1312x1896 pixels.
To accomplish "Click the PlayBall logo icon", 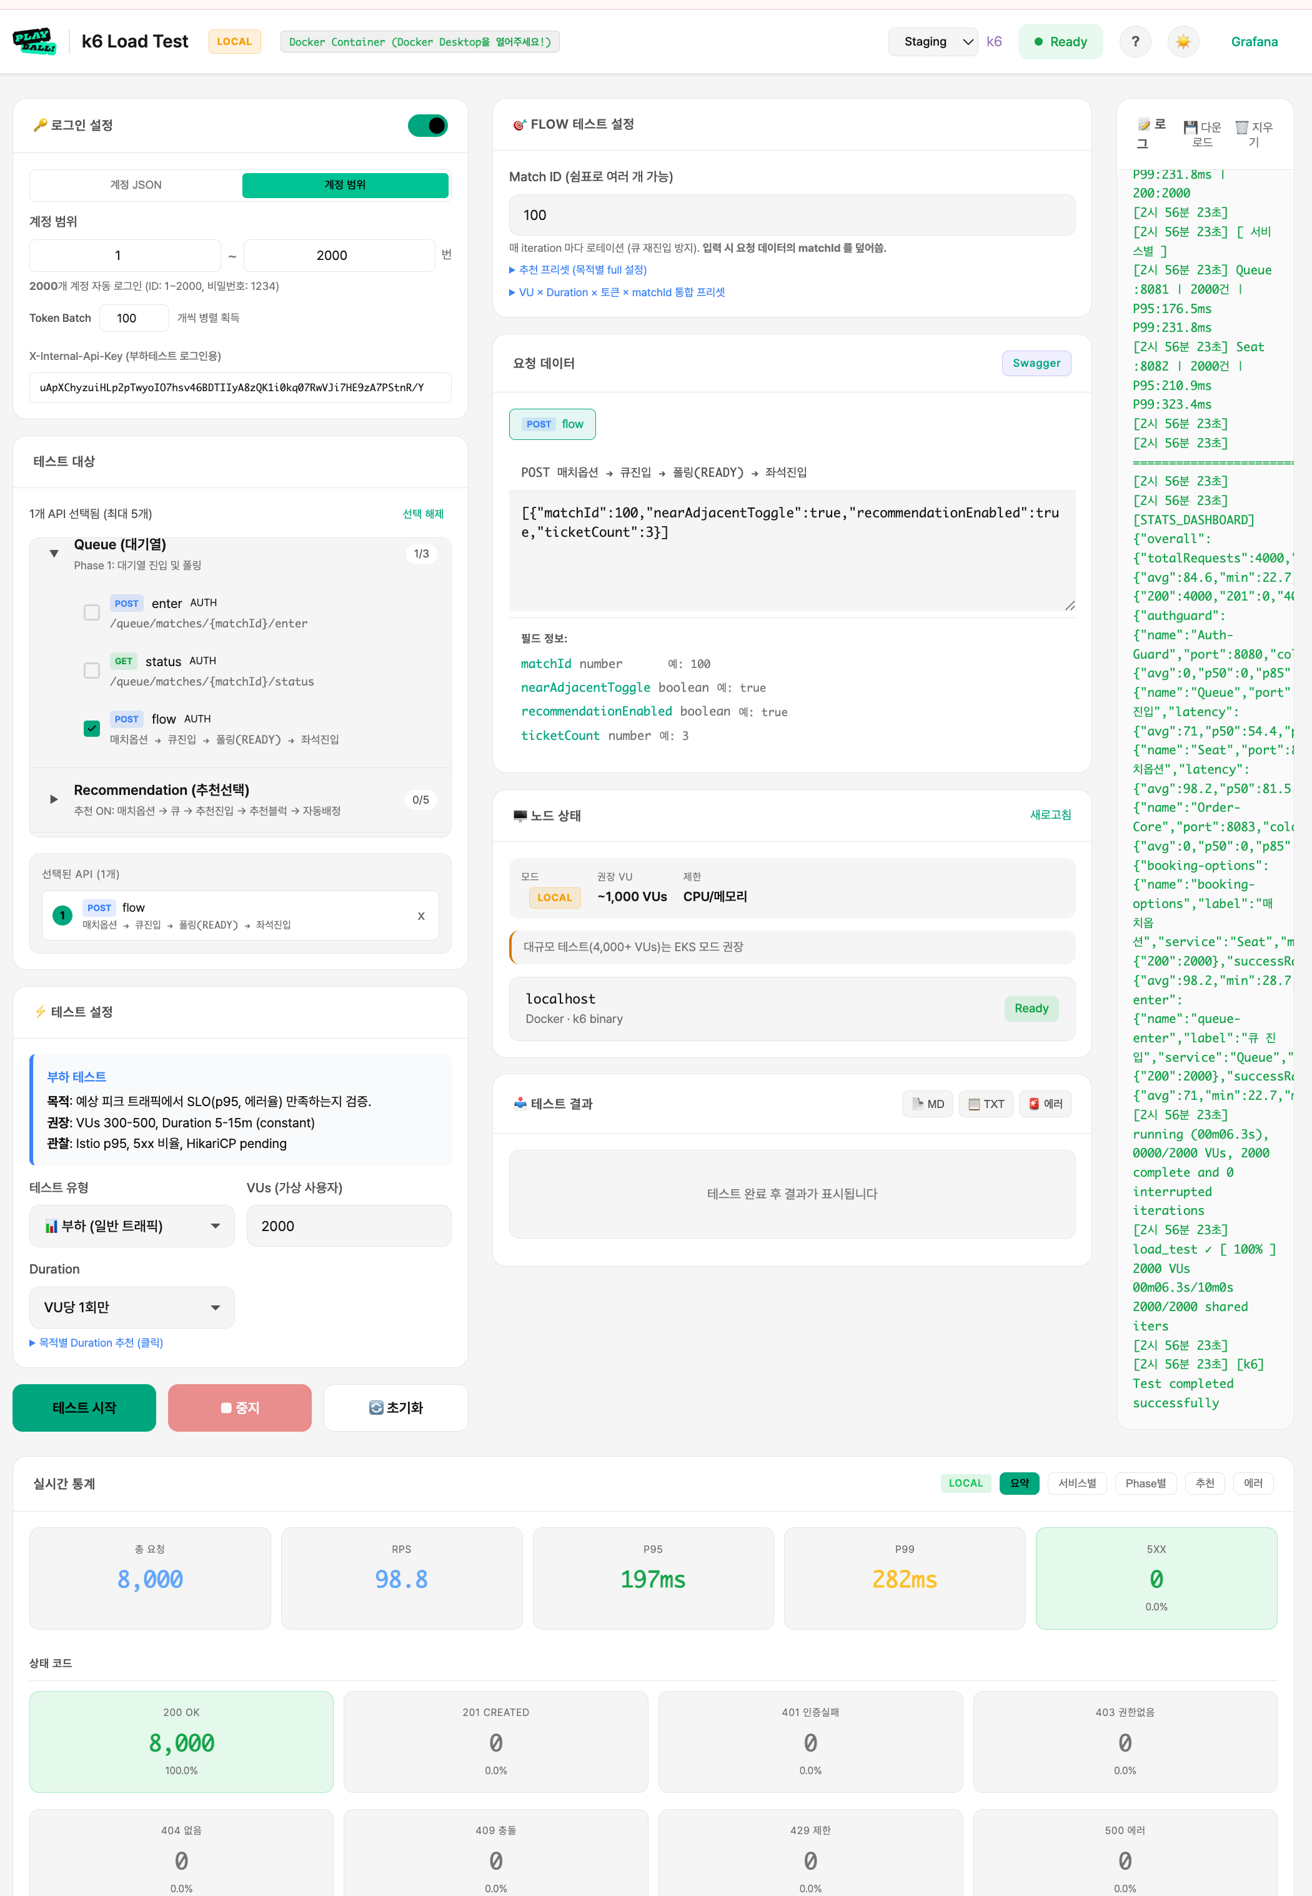I will pyautogui.click(x=34, y=41).
